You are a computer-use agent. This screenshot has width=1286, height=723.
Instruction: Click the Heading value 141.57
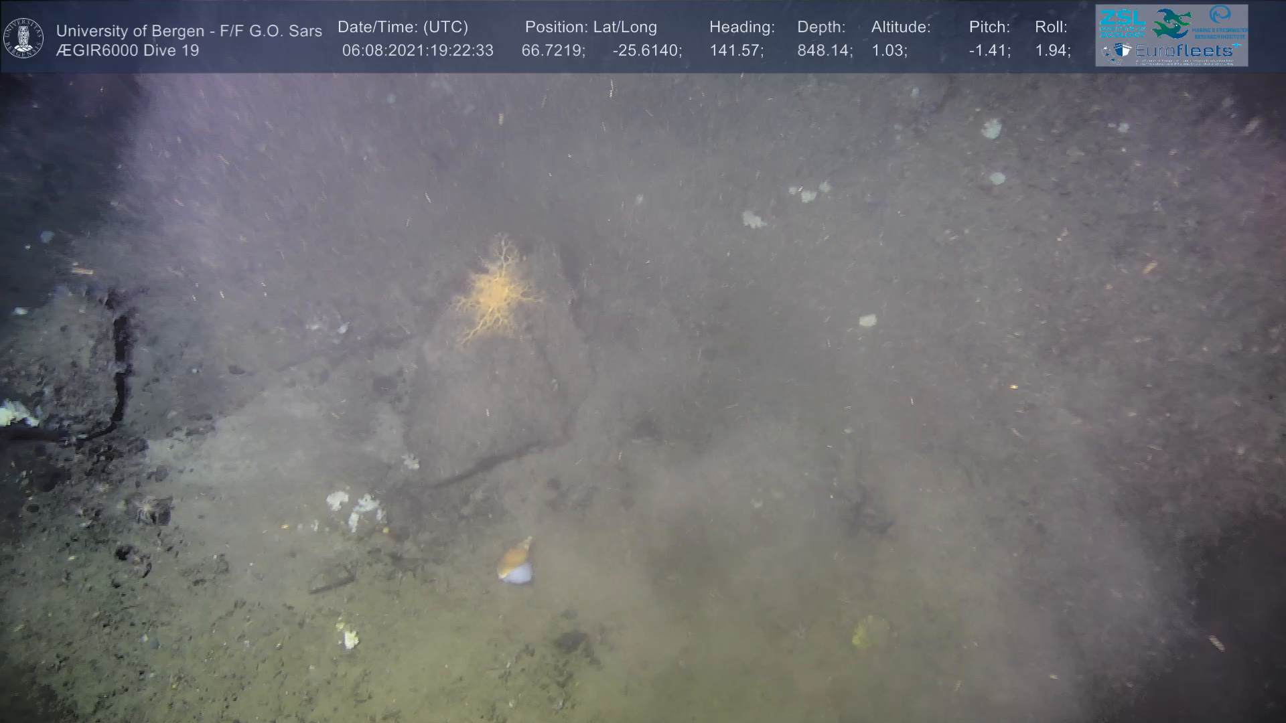736,51
